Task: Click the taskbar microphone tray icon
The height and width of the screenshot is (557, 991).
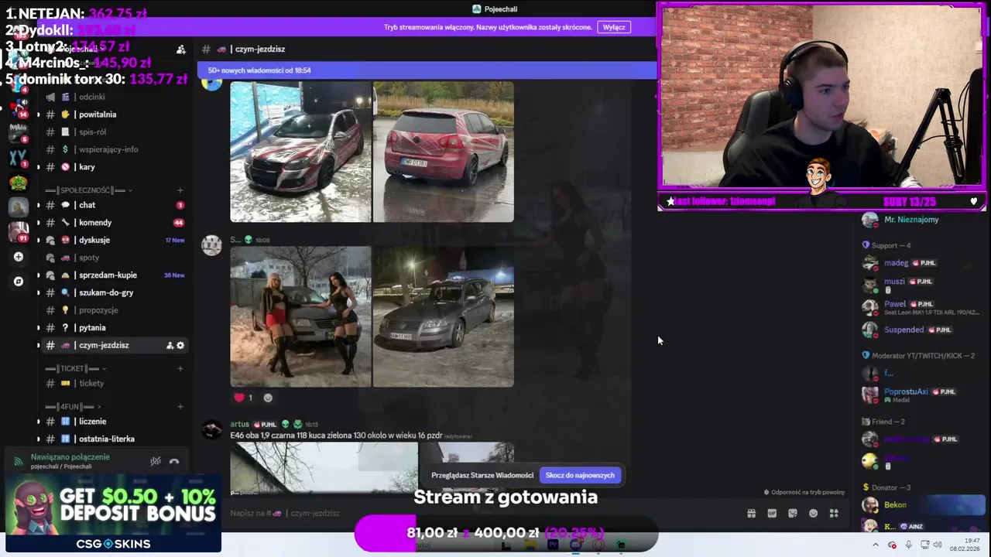Action: pos(909,545)
